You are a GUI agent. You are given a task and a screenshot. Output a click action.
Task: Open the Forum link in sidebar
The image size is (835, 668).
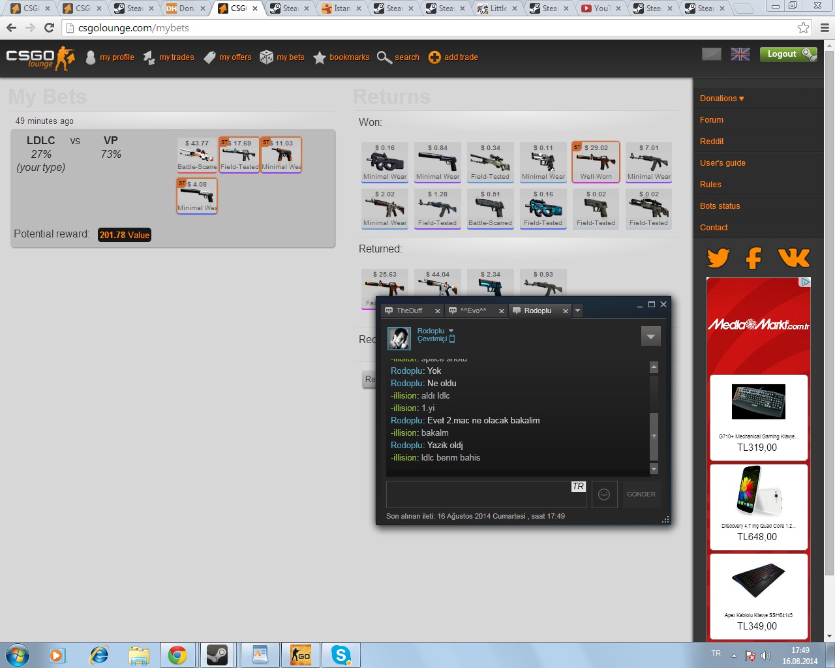[712, 120]
